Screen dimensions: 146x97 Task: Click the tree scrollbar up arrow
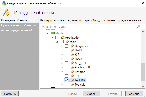click(143, 31)
